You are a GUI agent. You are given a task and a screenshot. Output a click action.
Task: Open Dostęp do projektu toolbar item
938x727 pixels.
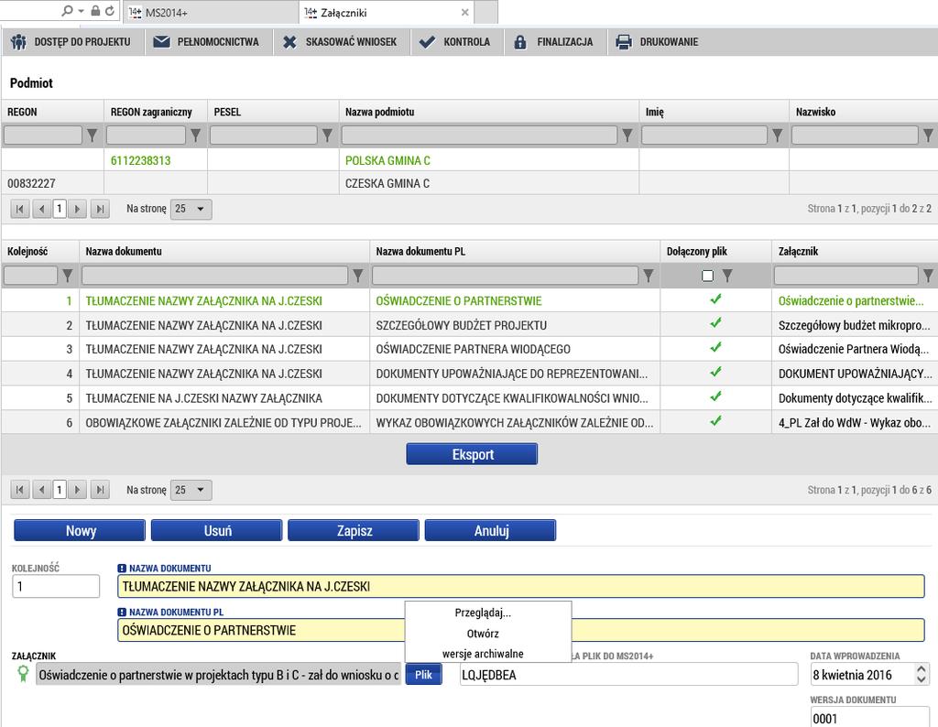[71, 42]
